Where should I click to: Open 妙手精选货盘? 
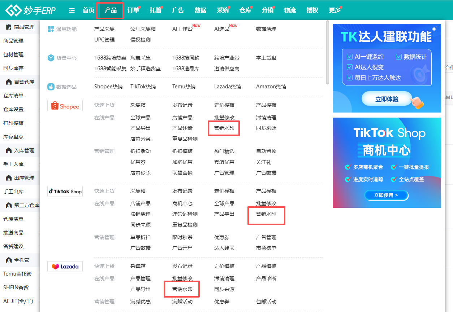146,69
